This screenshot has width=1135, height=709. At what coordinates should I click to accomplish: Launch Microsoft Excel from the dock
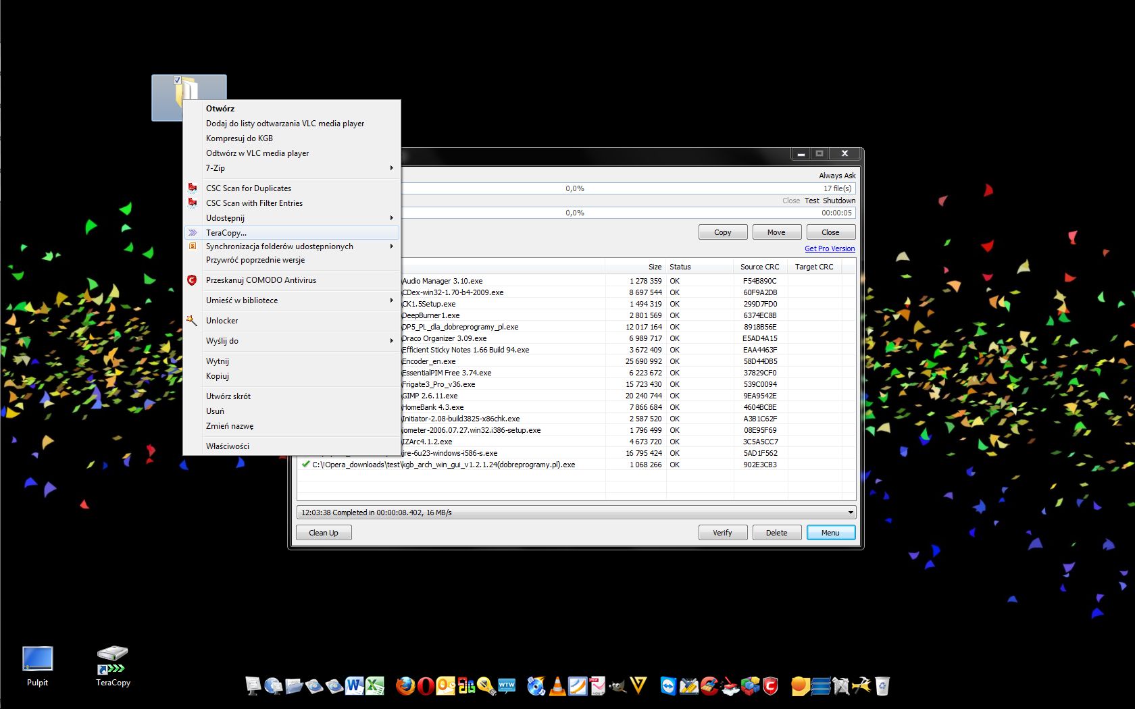(x=374, y=686)
